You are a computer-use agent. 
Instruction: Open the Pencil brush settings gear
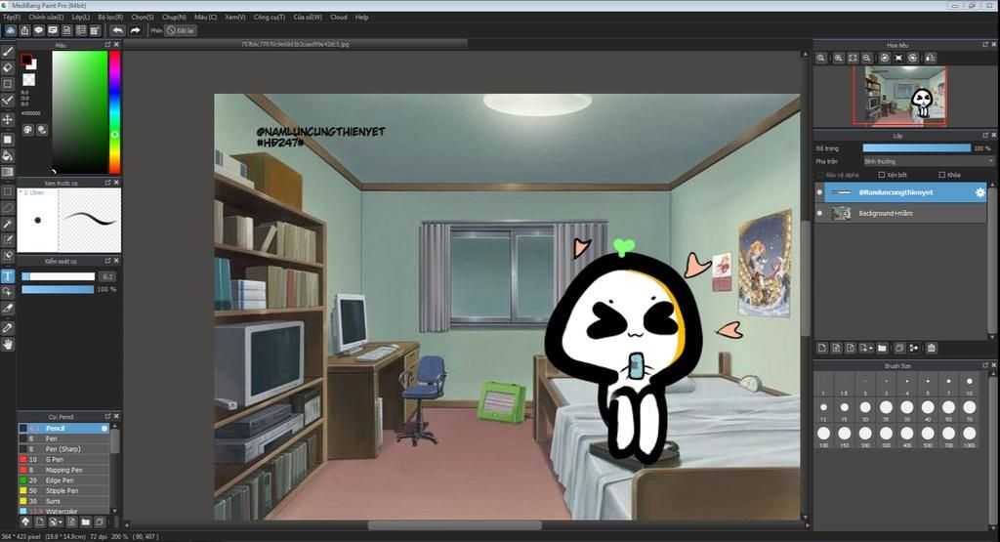click(104, 429)
